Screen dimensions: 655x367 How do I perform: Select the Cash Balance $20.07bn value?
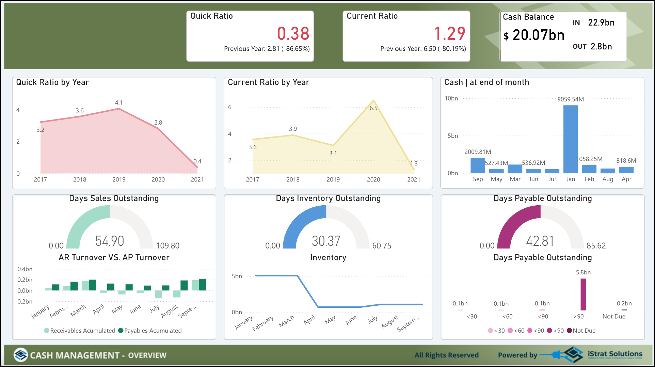tap(534, 35)
